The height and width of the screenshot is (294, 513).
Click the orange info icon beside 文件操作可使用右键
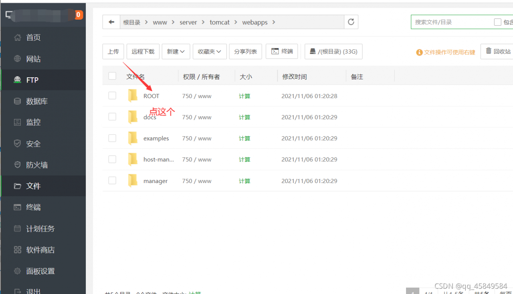(420, 52)
